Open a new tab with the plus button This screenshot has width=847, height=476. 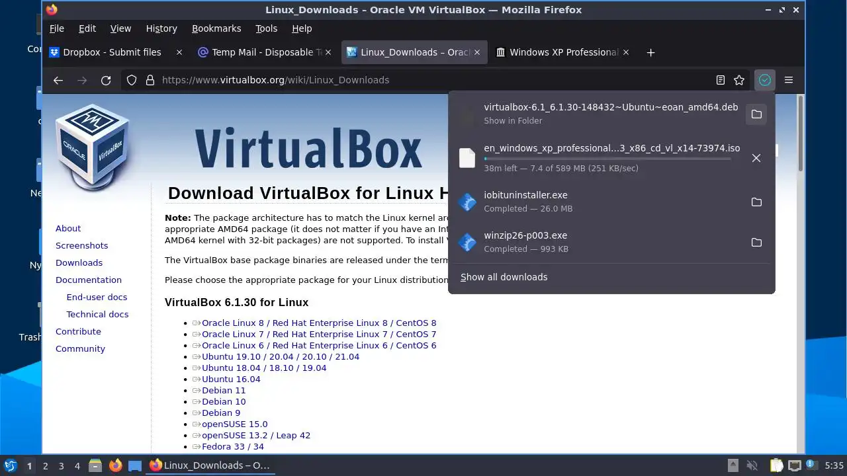click(x=650, y=52)
